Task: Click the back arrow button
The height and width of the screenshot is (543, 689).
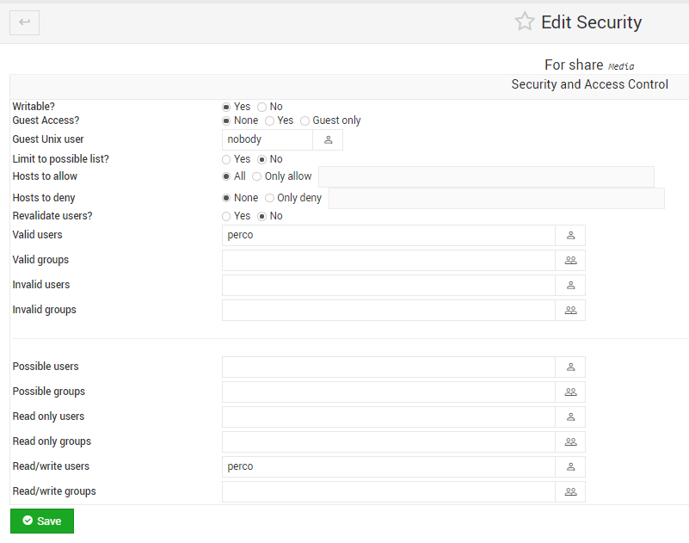Action: pos(25,22)
